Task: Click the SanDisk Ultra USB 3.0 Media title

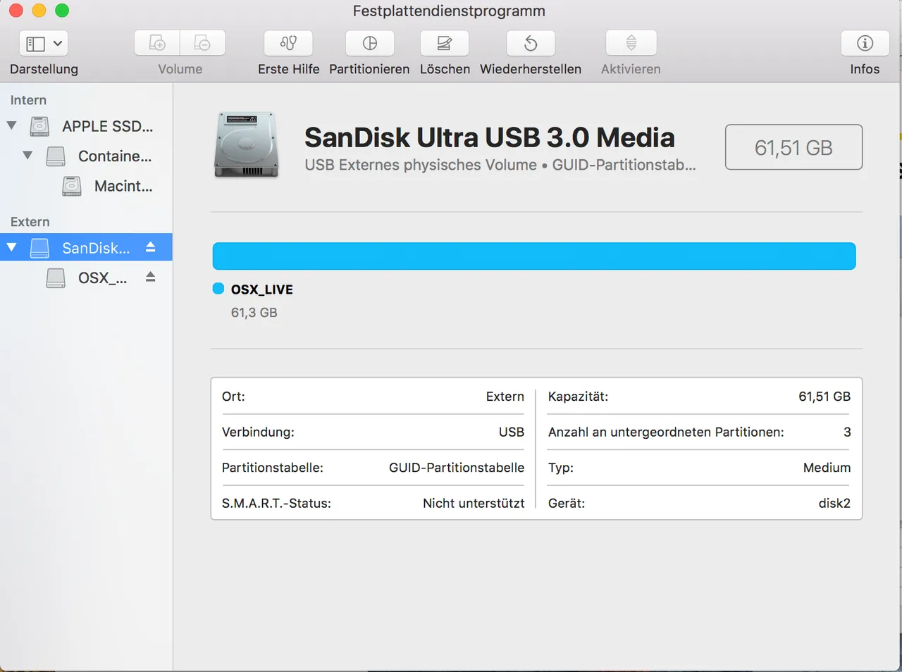Action: pyautogui.click(x=489, y=137)
